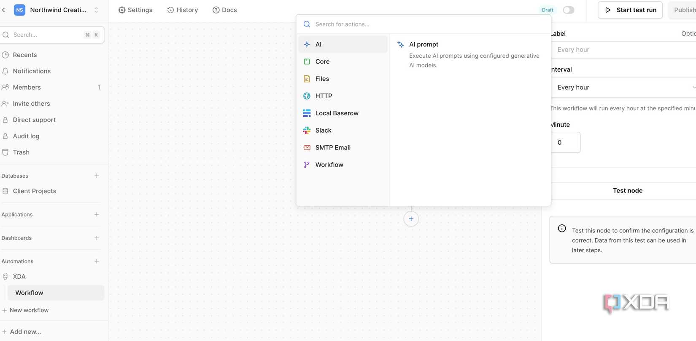696x341 pixels.
Task: Add a new dashboard with plus icon
Action: pyautogui.click(x=97, y=238)
